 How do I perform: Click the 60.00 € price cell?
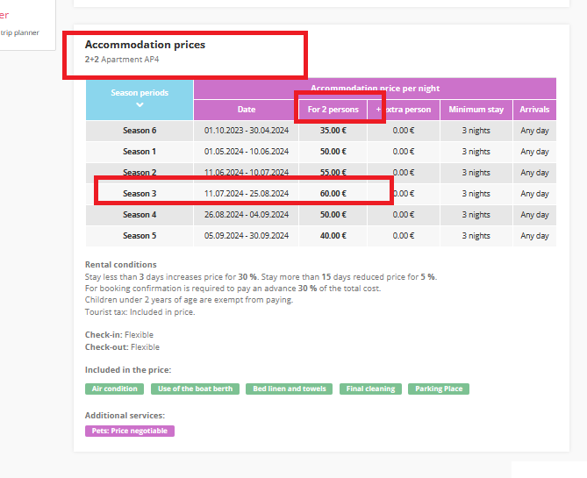point(333,194)
